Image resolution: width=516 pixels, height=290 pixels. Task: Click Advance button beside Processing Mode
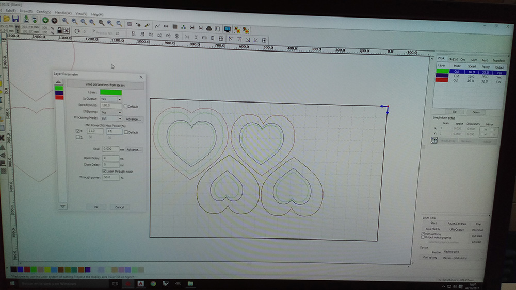133,119
